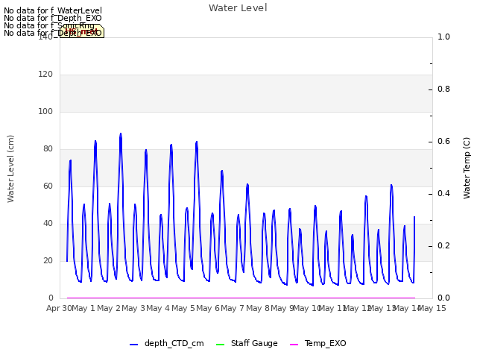Click the 'Water Level (cm)' axis title
The height and width of the screenshot is (358, 477).
[x=10, y=169]
